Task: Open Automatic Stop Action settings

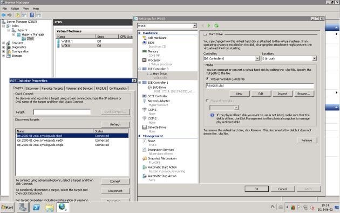Action: (x=162, y=176)
